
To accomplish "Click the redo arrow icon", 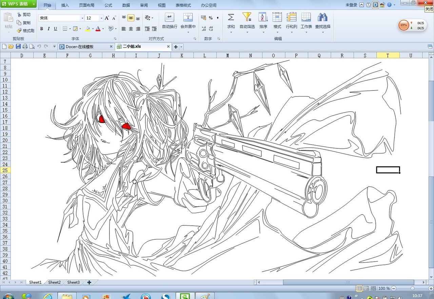I will point(46,46).
